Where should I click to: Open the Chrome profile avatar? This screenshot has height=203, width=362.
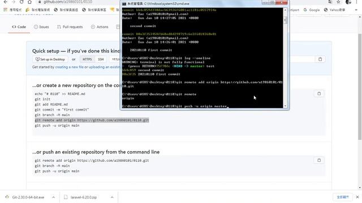[x=348, y=2]
